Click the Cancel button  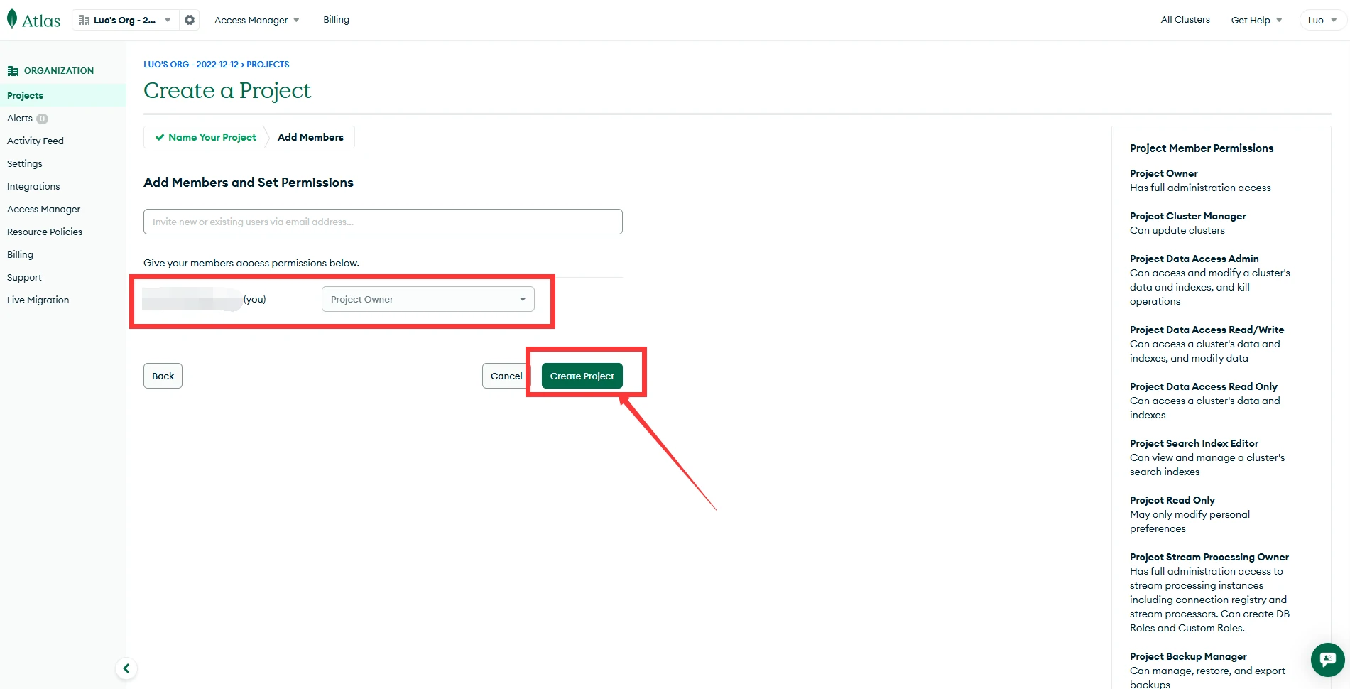click(x=506, y=376)
